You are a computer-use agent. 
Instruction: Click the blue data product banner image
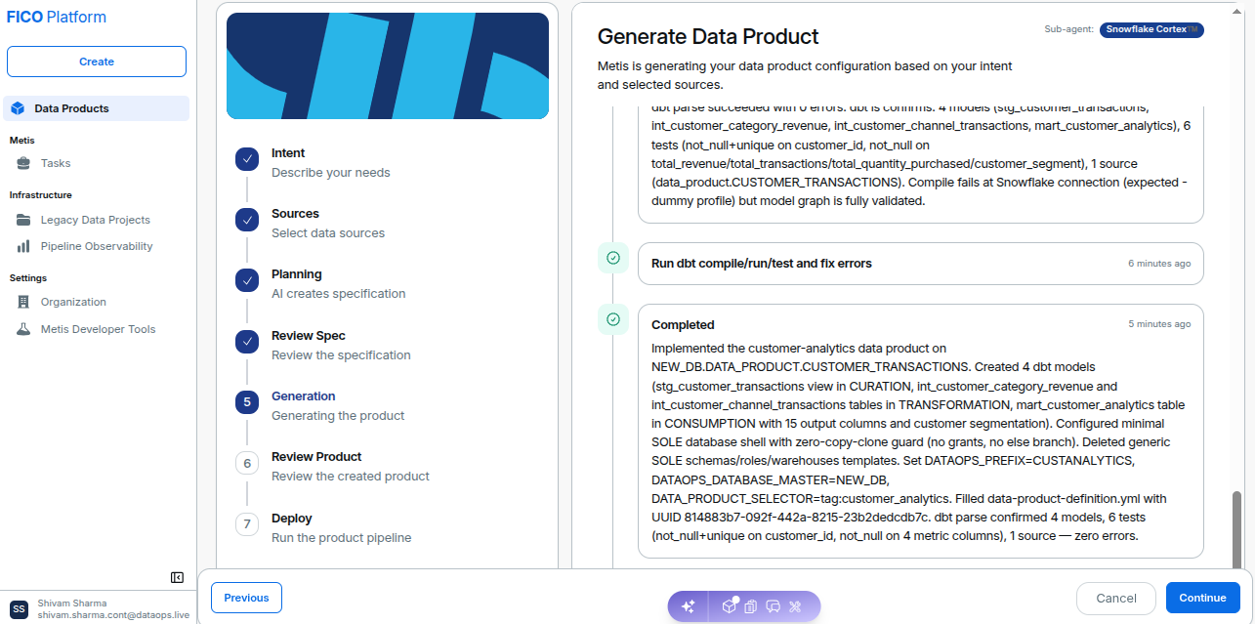(x=388, y=65)
